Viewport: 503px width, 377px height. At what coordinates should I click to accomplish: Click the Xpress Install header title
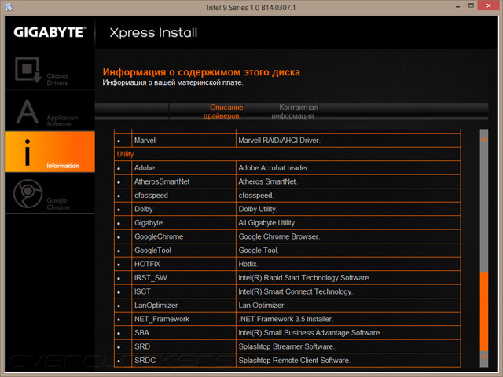point(153,33)
